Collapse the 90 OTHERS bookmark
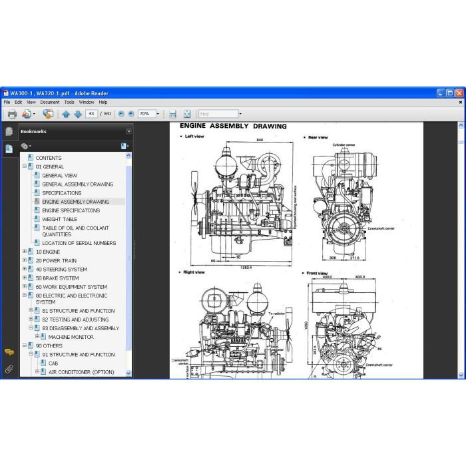This screenshot has height=466, width=466. point(25,346)
